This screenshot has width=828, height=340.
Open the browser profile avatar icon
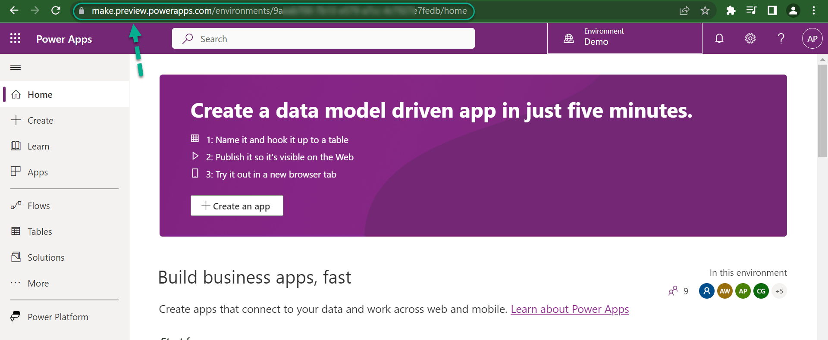pos(793,10)
